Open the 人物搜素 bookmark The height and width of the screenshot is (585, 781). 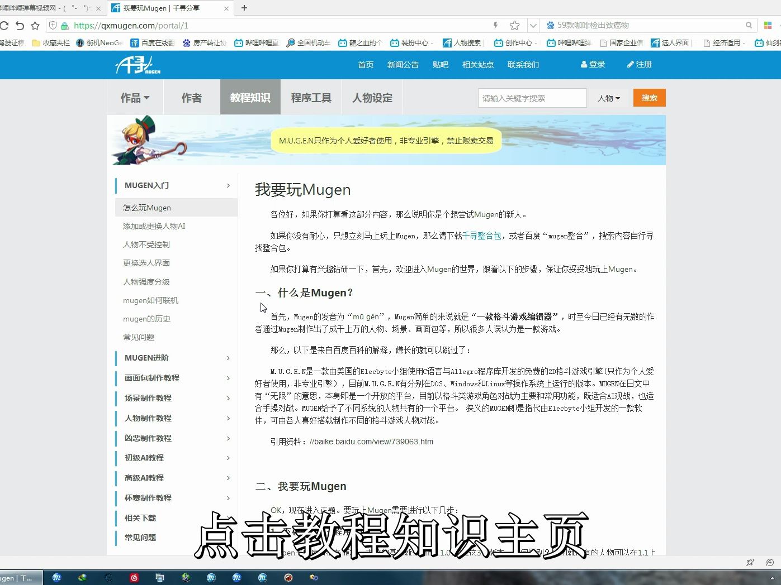463,43
